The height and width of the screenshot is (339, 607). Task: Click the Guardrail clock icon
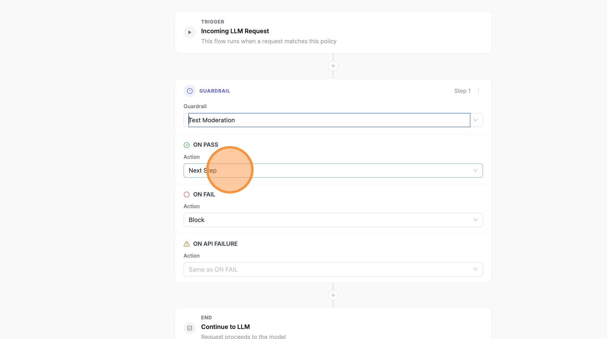point(190,91)
